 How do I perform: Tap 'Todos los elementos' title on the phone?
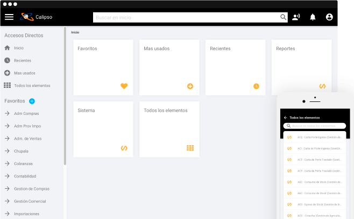coord(305,118)
